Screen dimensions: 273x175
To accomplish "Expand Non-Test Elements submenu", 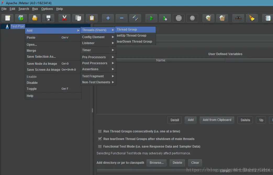I will [98, 82].
